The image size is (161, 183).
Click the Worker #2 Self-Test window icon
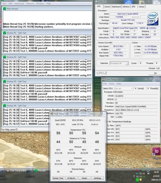[x=4, y=57]
